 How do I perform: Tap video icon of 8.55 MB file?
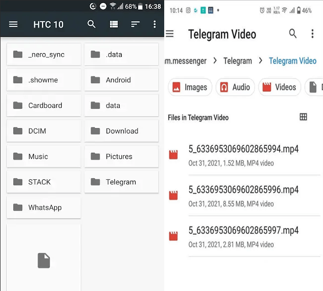click(x=173, y=195)
